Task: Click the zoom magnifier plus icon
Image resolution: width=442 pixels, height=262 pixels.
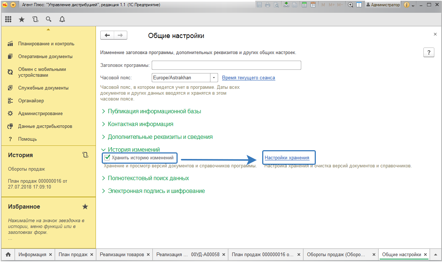Action: 350,5
